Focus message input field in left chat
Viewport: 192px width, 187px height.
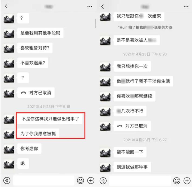[44, 181]
